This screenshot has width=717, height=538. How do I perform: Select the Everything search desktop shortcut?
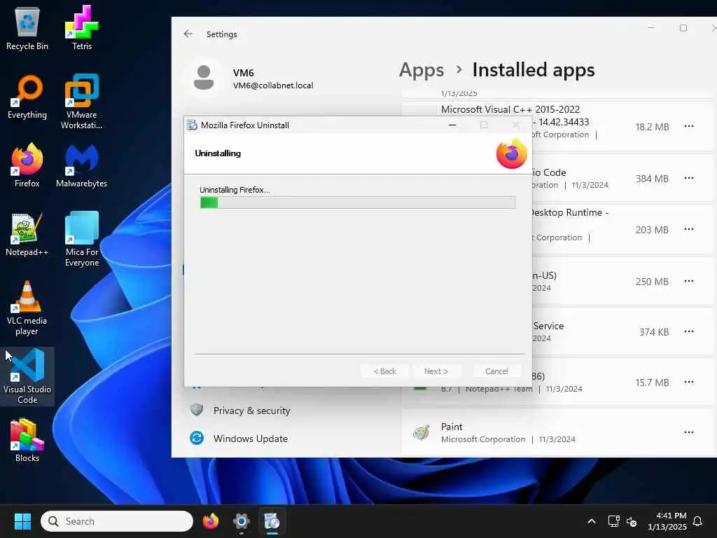click(27, 97)
